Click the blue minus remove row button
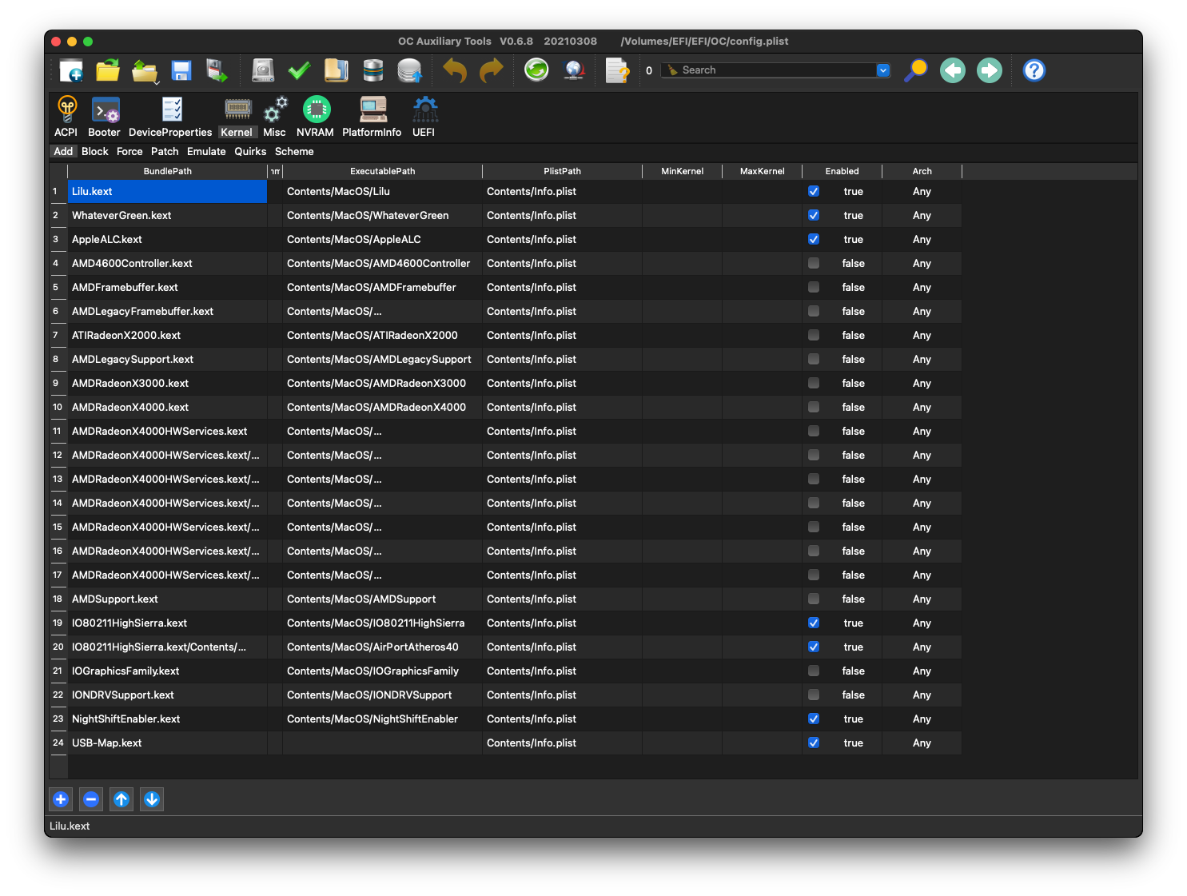The width and height of the screenshot is (1187, 896). pyautogui.click(x=91, y=799)
